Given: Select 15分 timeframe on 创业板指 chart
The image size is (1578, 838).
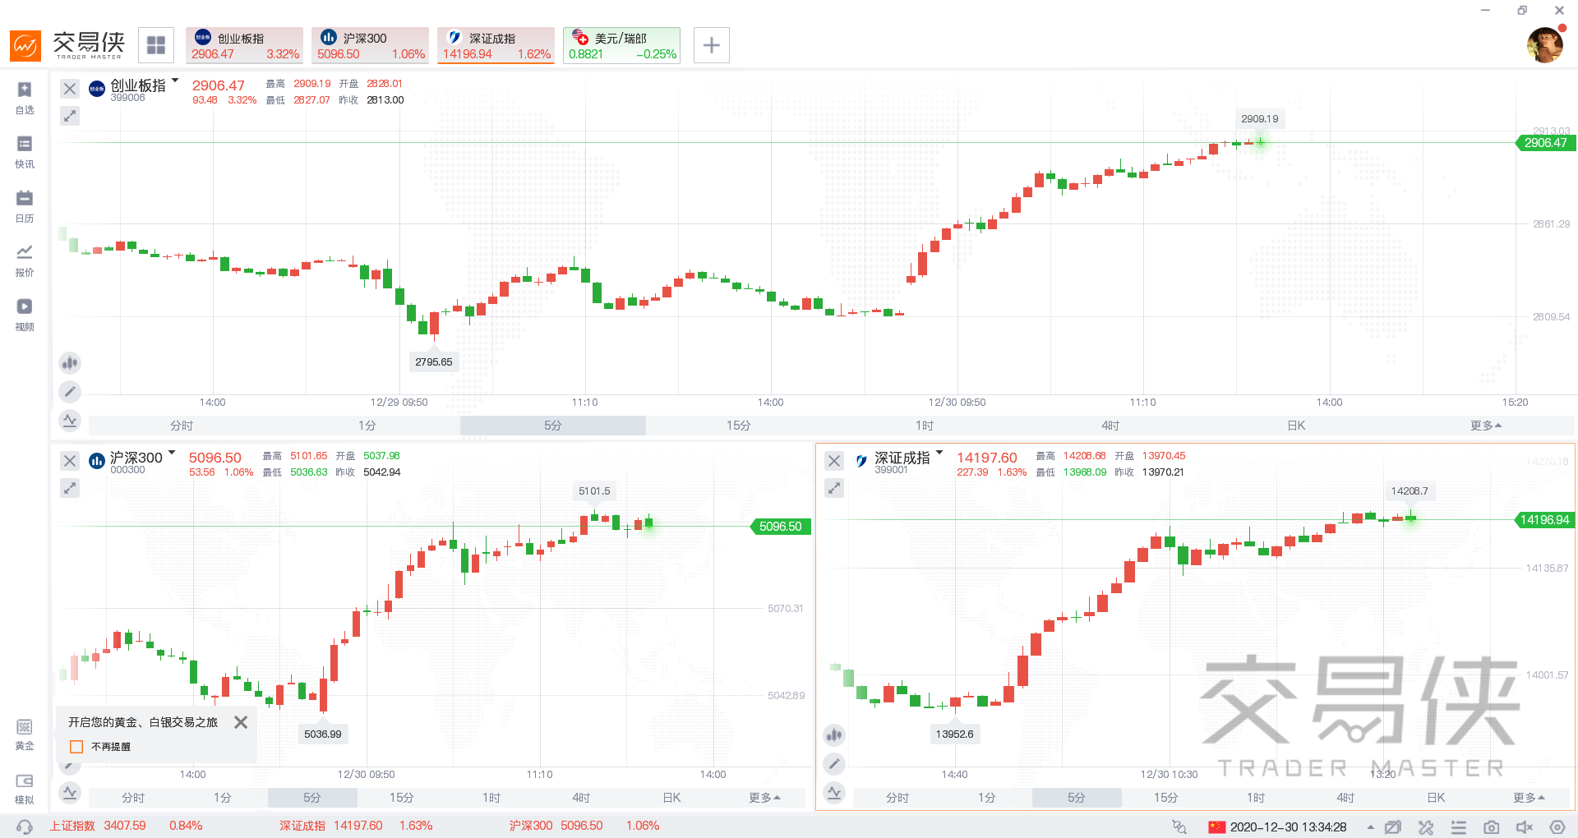Looking at the screenshot, I should pyautogui.click(x=738, y=426).
